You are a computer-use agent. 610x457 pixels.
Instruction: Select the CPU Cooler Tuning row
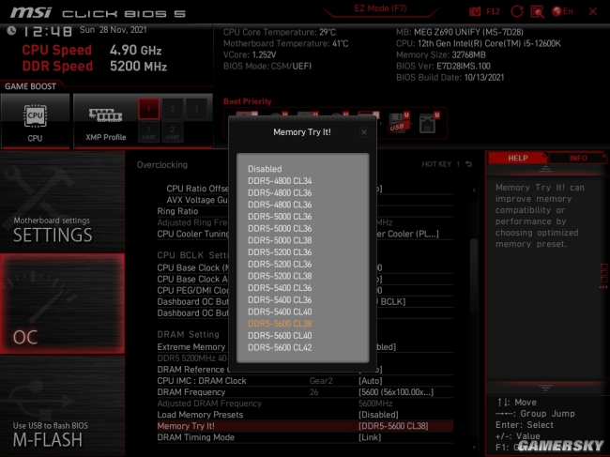pyautogui.click(x=192, y=234)
